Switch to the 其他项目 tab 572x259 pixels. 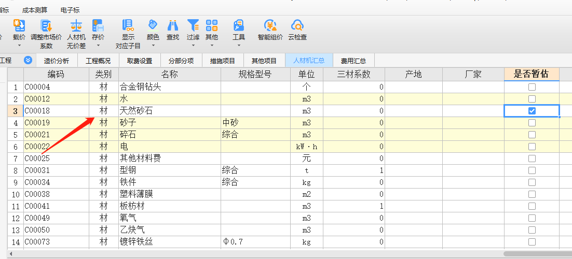point(264,61)
